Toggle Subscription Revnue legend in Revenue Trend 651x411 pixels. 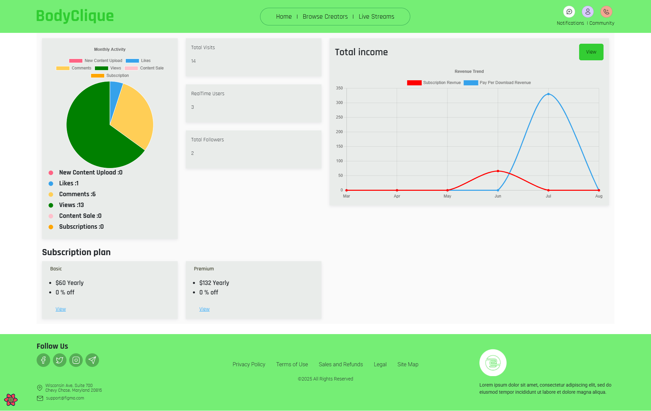point(434,83)
